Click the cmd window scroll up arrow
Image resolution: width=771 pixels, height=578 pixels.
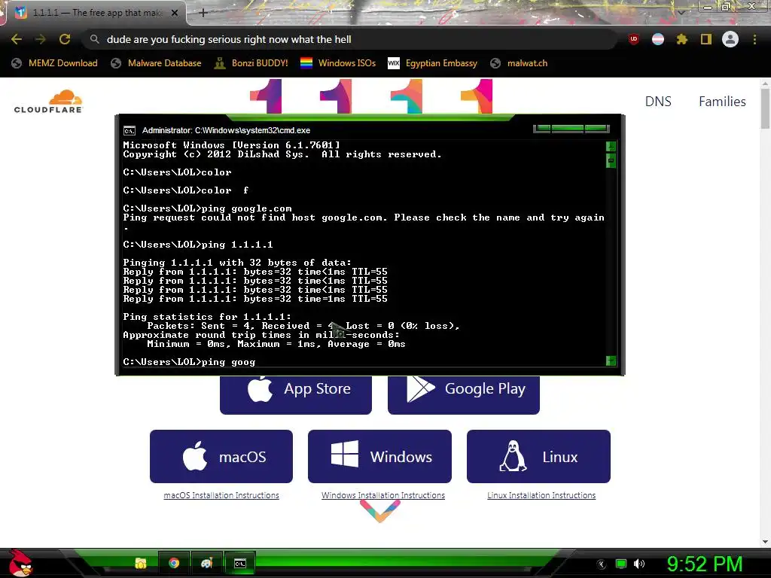[x=611, y=146]
